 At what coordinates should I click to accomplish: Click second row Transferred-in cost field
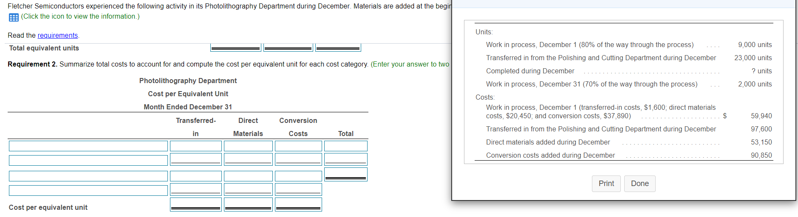pos(195,159)
